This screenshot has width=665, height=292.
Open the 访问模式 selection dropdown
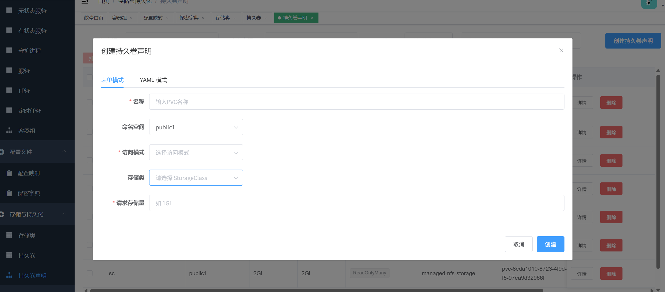196,153
